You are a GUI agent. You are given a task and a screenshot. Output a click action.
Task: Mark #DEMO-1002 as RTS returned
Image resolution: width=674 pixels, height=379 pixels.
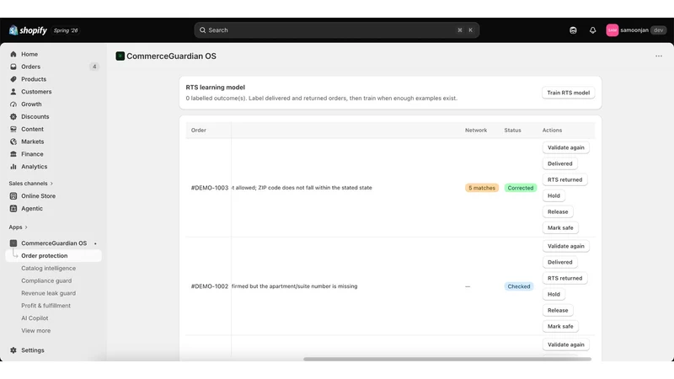[x=564, y=278]
